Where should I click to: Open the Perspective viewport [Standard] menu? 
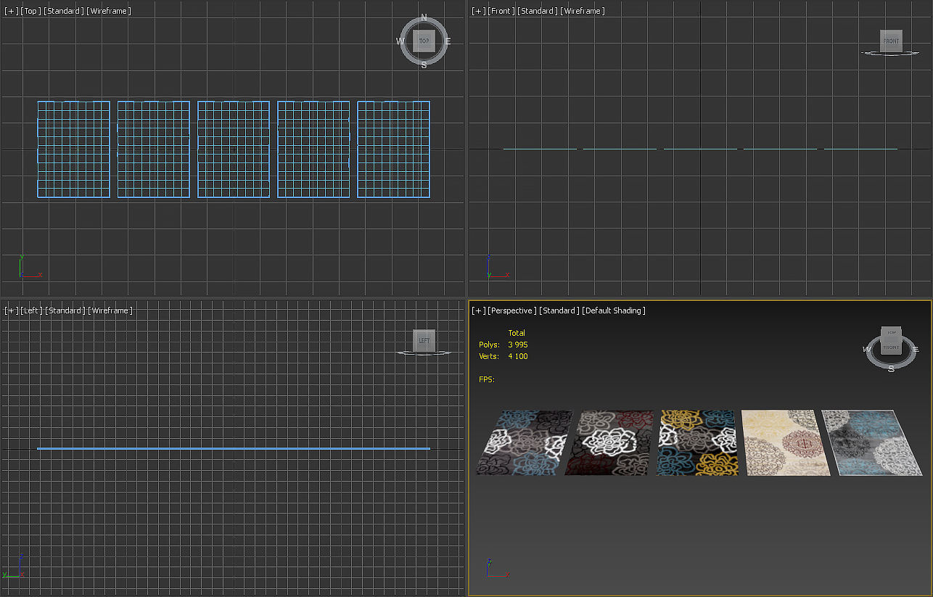tap(559, 310)
